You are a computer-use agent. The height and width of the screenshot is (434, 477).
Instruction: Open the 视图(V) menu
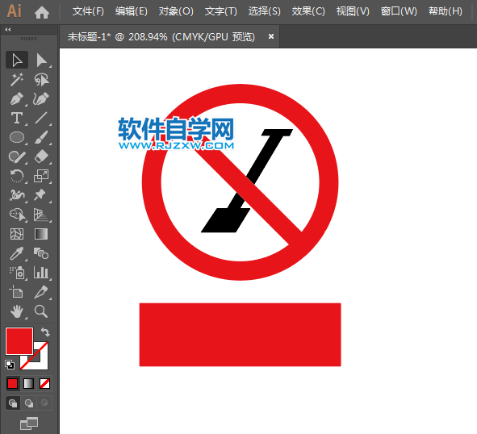pyautogui.click(x=353, y=11)
